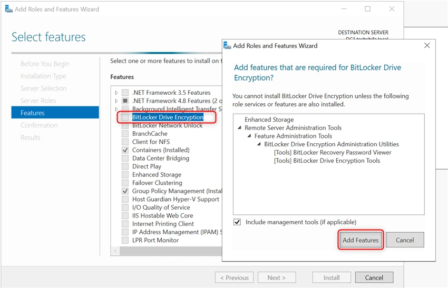Screen dimensions: 448x288
Task: Check the IIS Hostable Web Core box
Action: [125, 215]
